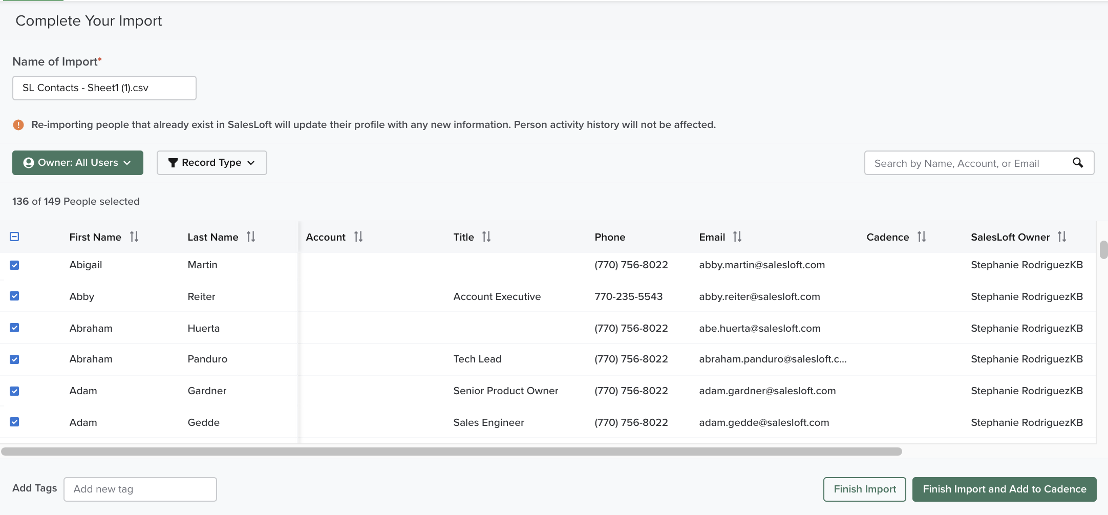1108x515 pixels.
Task: Click the search magnifier icon
Action: (1078, 163)
